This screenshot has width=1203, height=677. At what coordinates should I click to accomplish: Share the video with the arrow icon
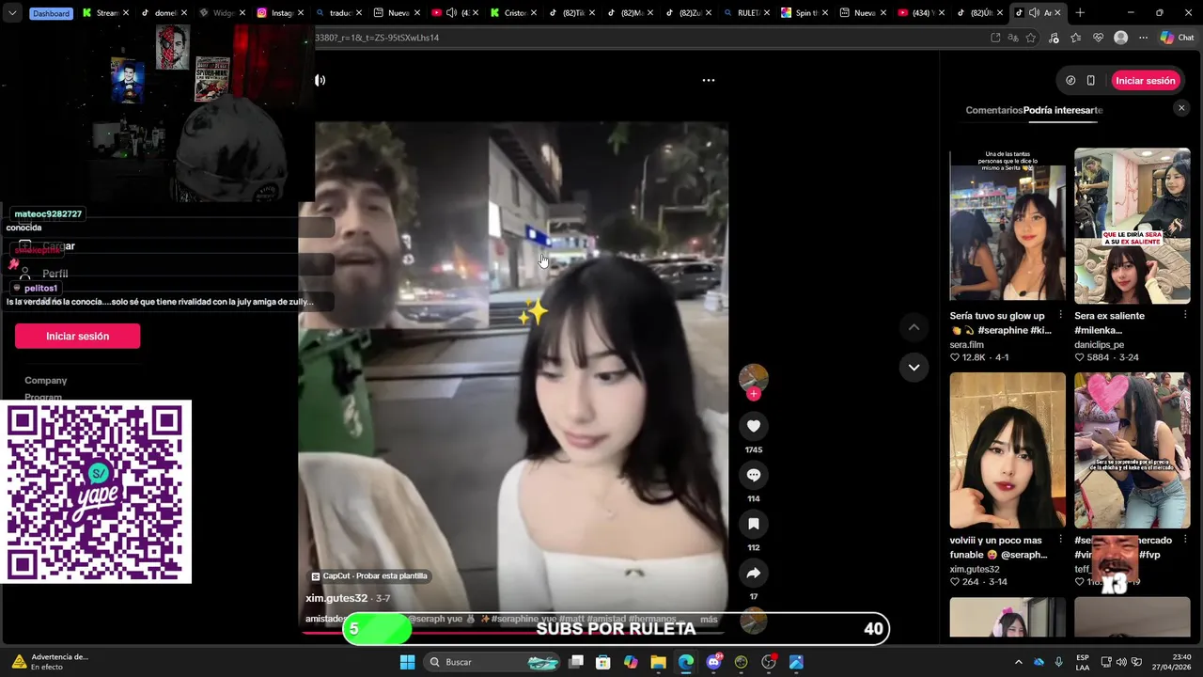point(753,573)
